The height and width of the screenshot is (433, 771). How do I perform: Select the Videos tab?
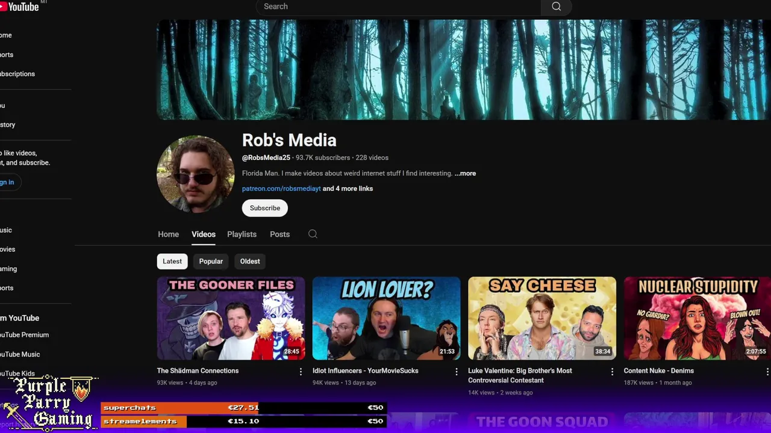click(204, 234)
